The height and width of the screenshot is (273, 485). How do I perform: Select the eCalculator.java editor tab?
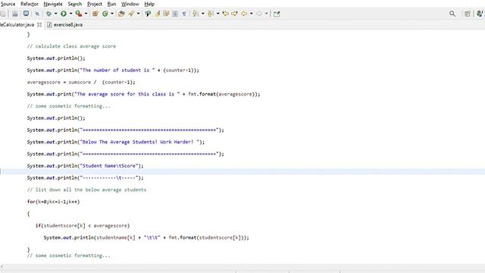tap(17, 24)
